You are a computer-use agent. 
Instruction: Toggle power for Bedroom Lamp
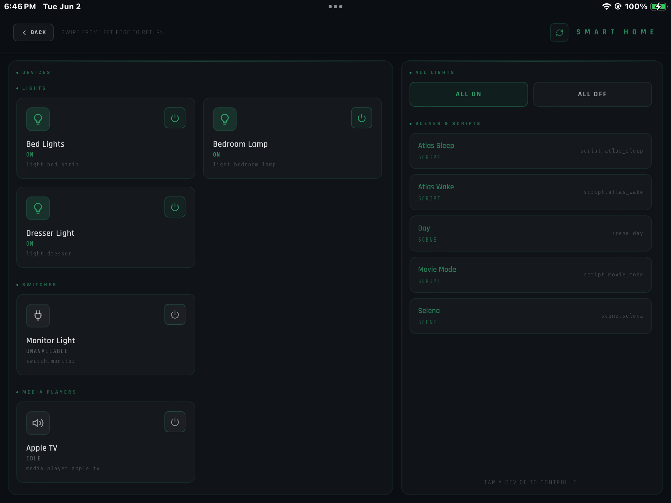362,118
